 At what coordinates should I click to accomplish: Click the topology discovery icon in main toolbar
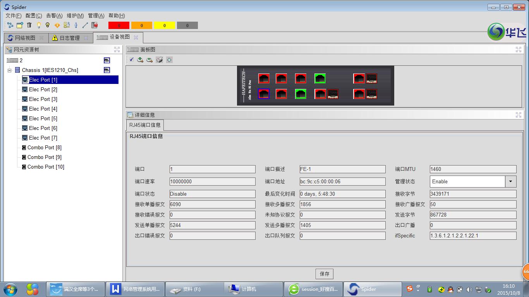(x=10, y=25)
